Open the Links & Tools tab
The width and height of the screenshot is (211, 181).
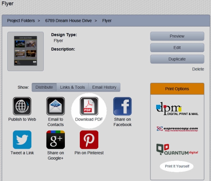(73, 87)
